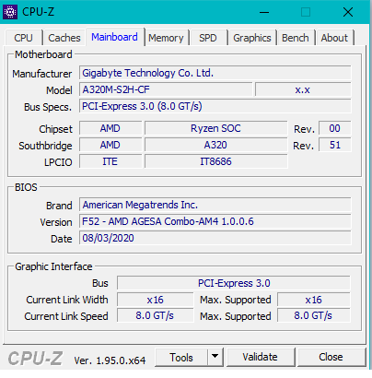
Task: Switch to the Bench tab
Action: [296, 38]
